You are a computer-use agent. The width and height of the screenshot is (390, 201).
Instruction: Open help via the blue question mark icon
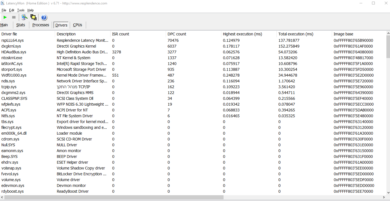(x=44, y=18)
